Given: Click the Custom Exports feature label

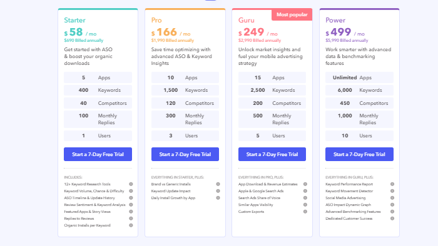Looking at the screenshot, I should (x=251, y=212).
